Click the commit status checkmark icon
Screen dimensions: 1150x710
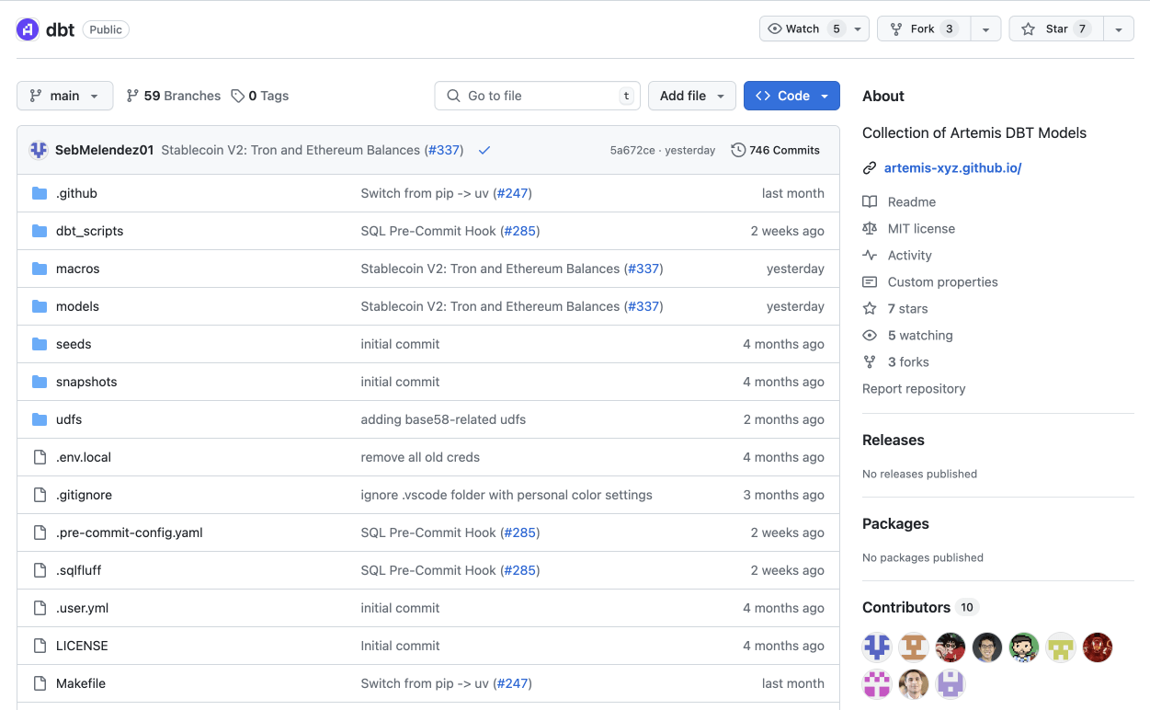click(484, 150)
